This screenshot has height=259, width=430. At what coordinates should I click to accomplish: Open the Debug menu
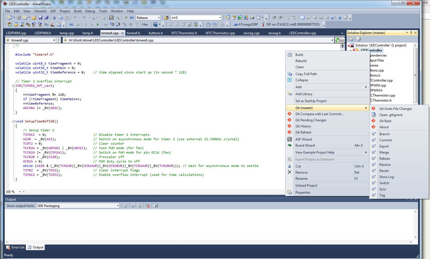(90, 11)
